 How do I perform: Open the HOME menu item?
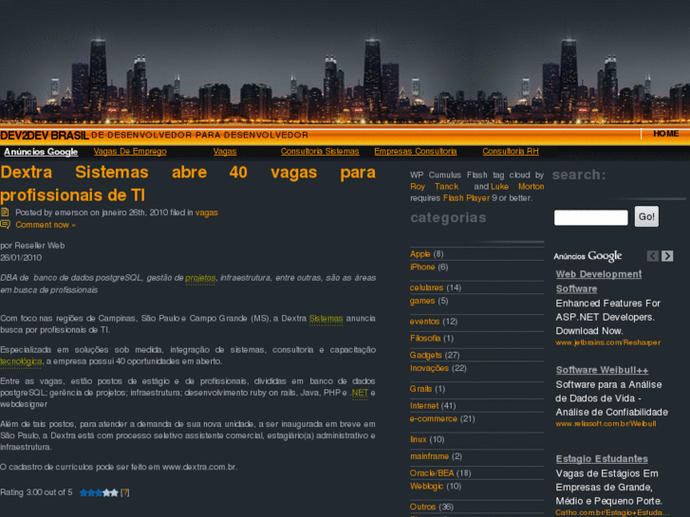[665, 134]
